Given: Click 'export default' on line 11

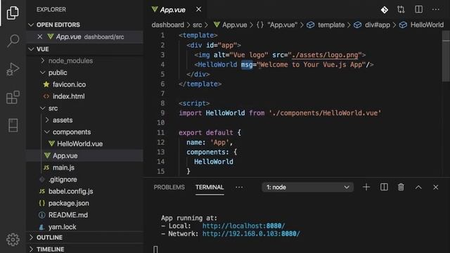Looking at the screenshot, I should 206,133.
